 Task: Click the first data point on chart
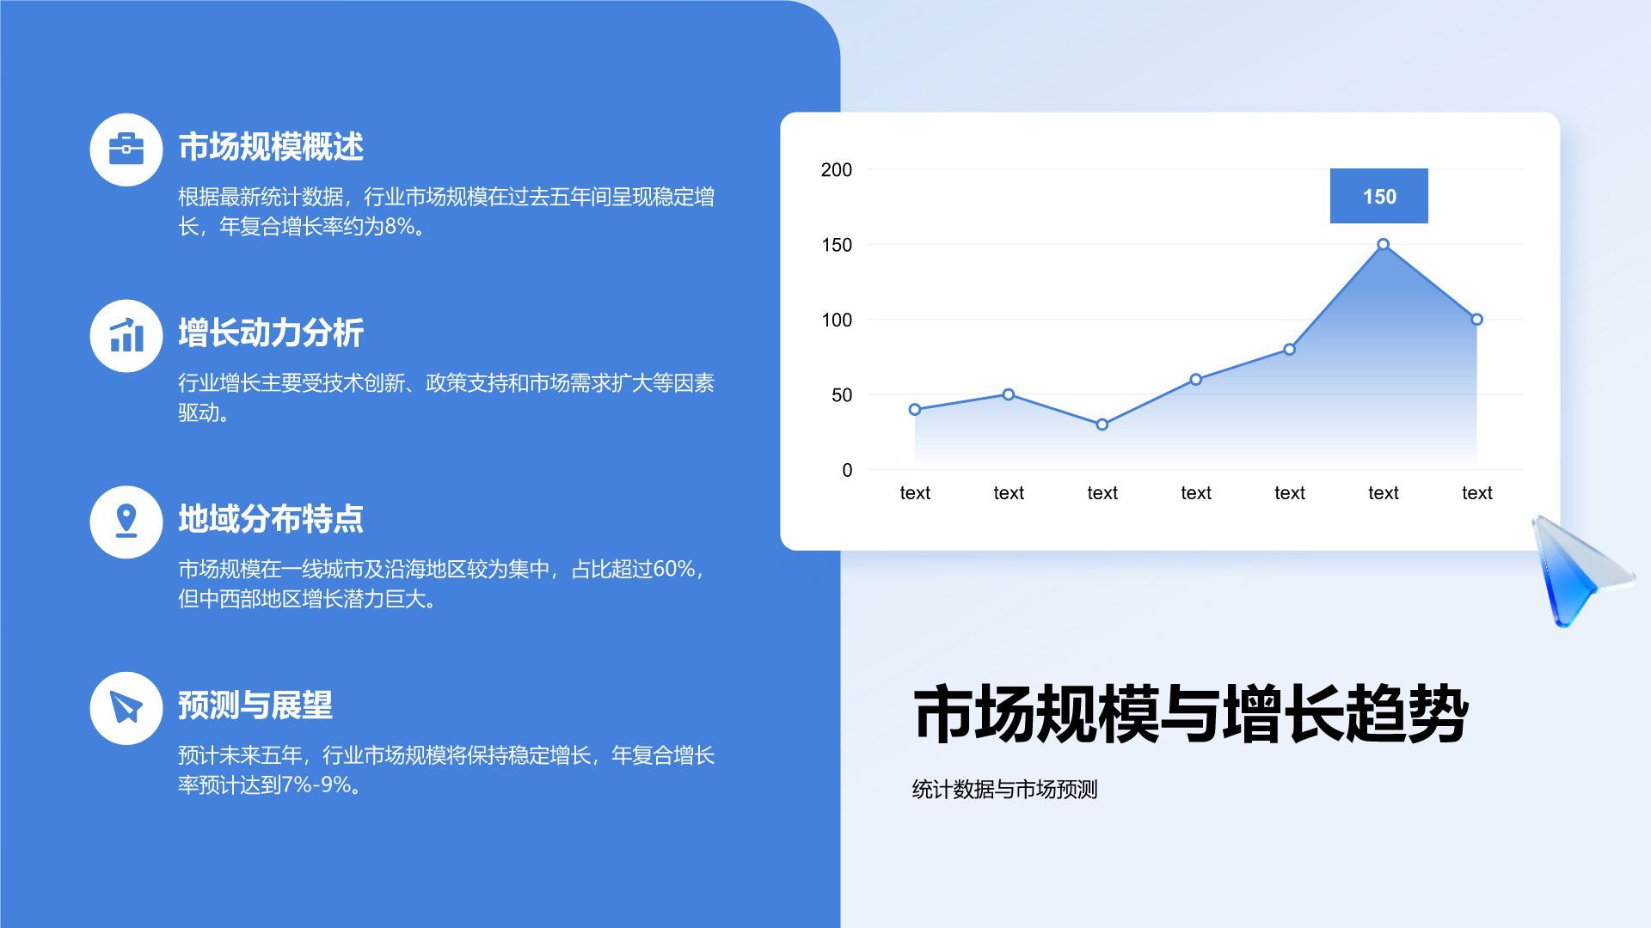click(x=915, y=410)
